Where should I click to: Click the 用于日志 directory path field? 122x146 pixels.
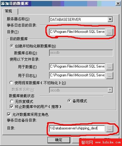click(77, 75)
